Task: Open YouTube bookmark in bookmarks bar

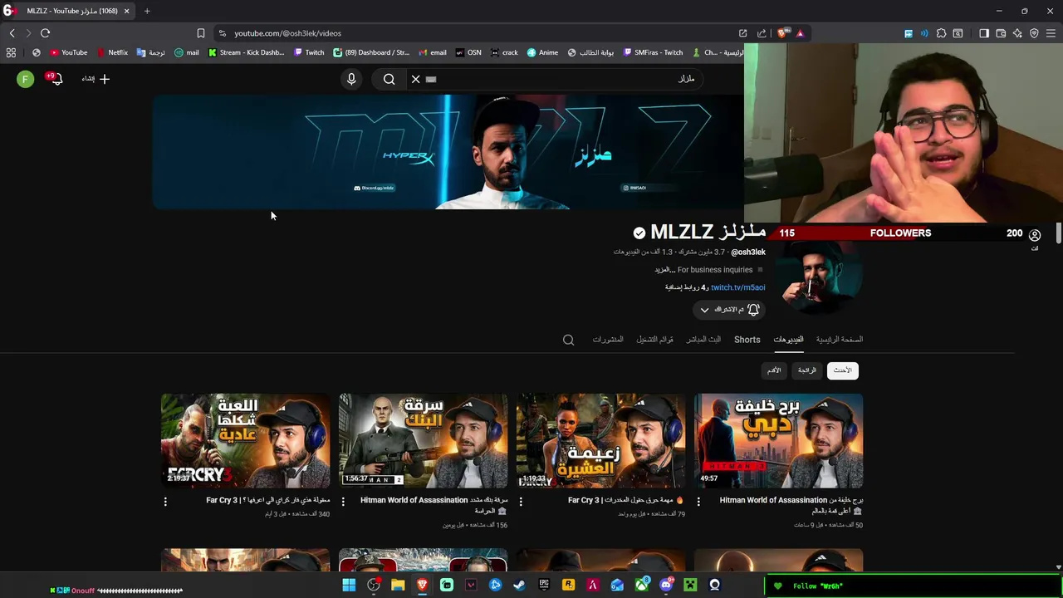Action: tap(68, 52)
